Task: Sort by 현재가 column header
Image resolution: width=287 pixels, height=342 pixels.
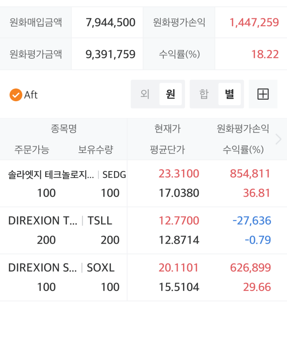Action: (167, 129)
